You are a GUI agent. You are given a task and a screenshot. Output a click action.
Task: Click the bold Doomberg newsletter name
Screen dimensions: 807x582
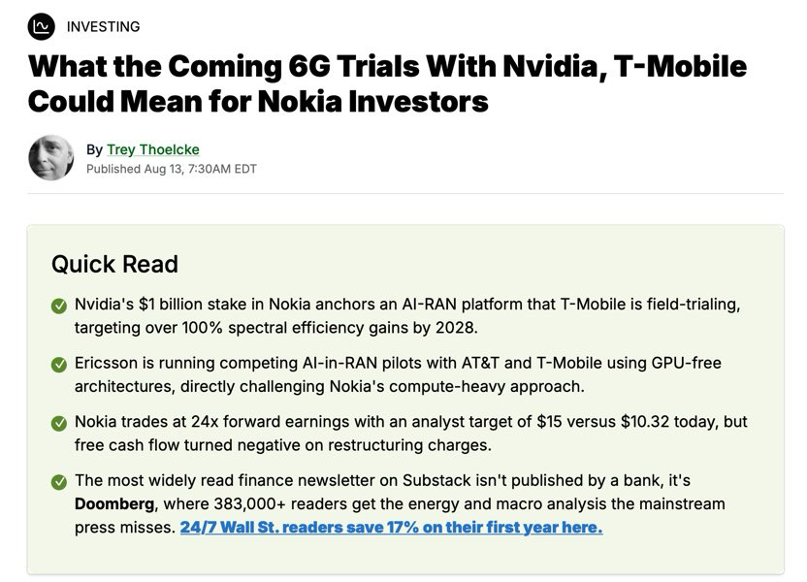114,503
